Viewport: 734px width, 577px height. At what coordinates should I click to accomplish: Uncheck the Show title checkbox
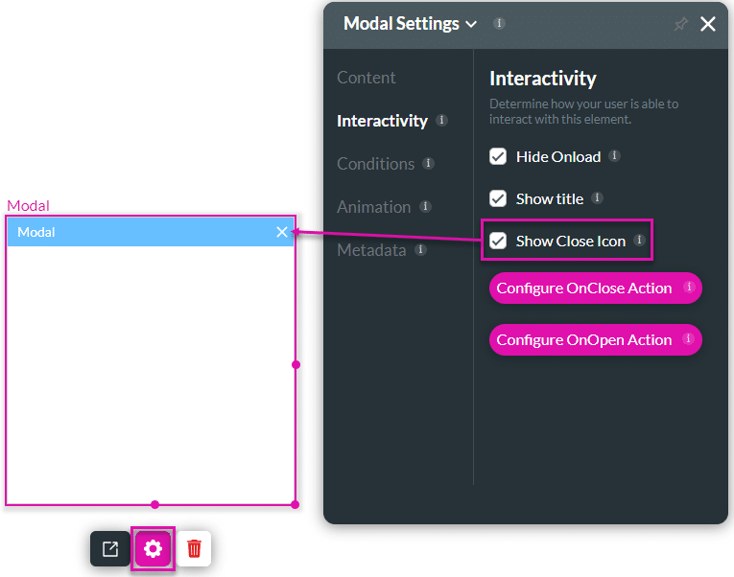(x=498, y=198)
